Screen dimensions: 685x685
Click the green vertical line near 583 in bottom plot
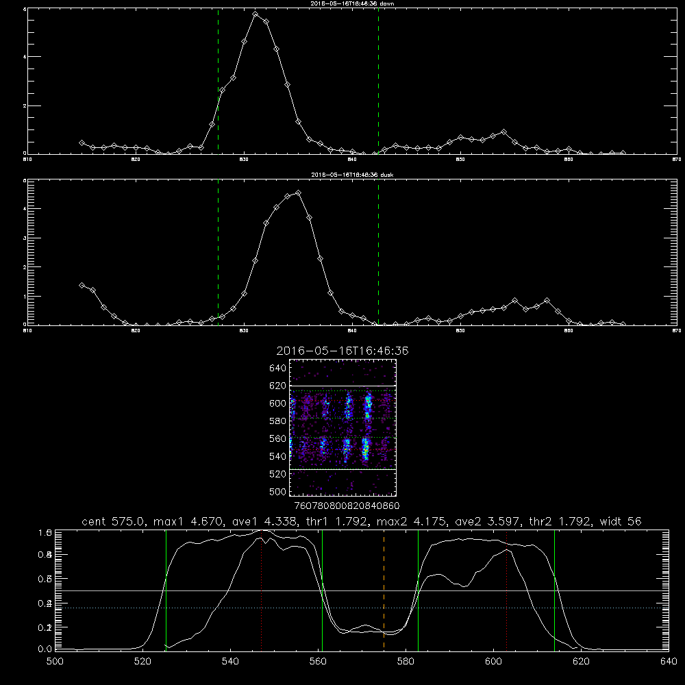coord(418,590)
